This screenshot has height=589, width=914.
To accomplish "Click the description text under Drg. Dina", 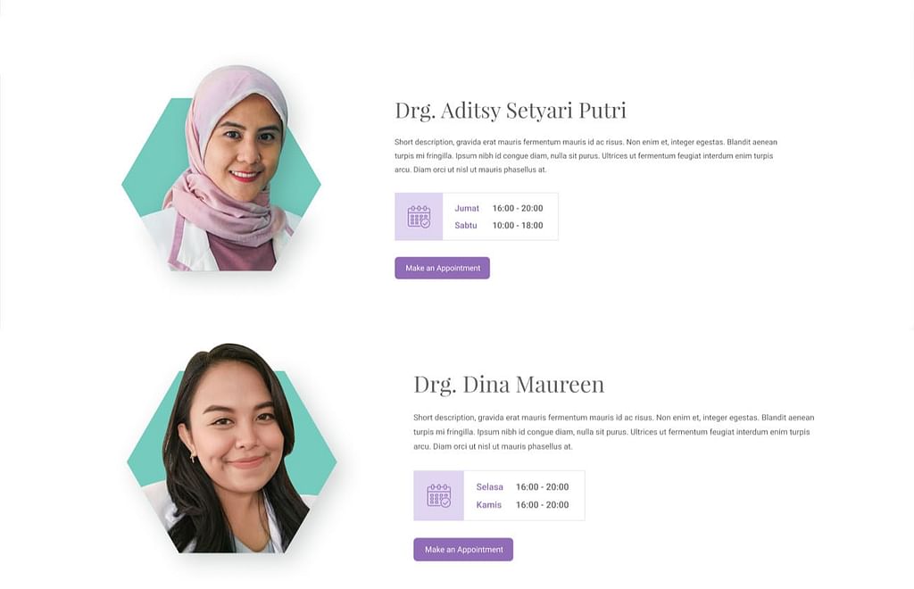I will [x=613, y=432].
